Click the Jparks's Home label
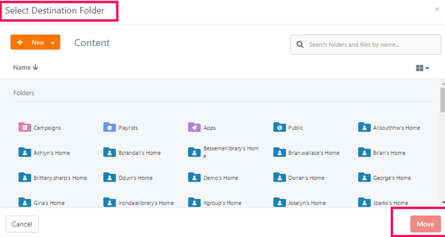This screenshot has height=237, width=445. point(391,203)
